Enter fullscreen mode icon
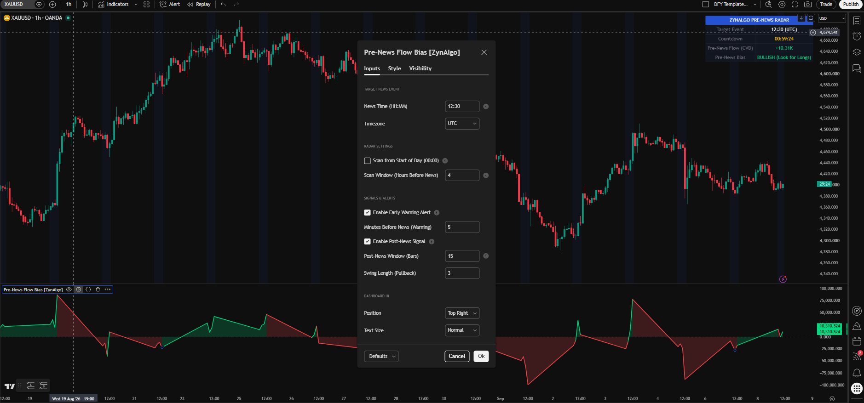864x403 pixels. (x=795, y=5)
